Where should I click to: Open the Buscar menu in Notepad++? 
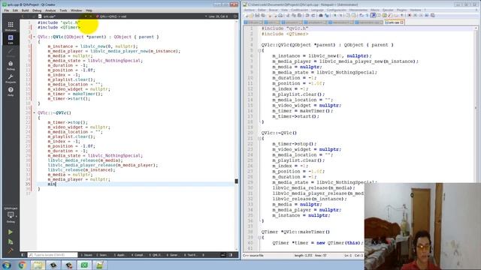273,10
